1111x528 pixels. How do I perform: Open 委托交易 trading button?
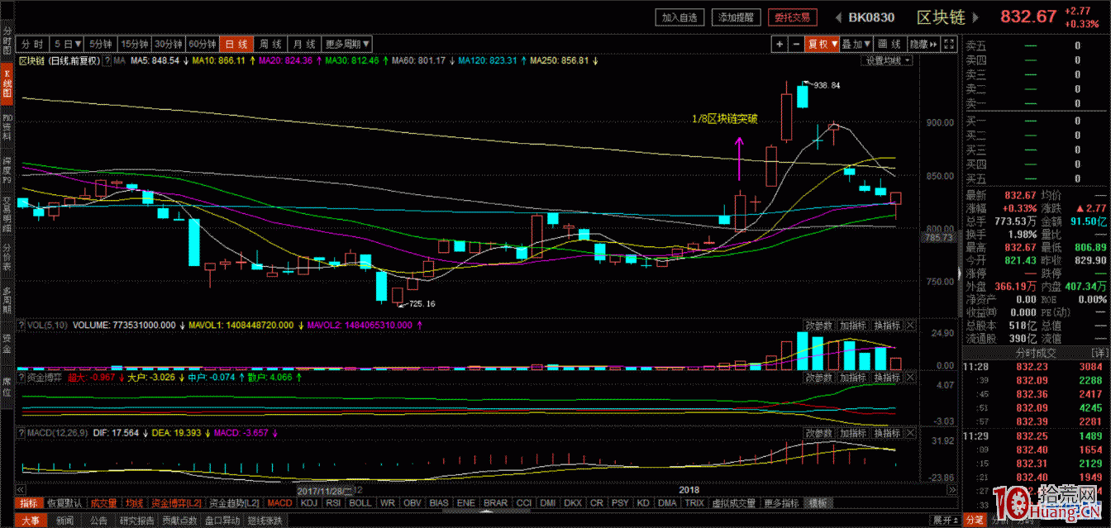[x=792, y=17]
